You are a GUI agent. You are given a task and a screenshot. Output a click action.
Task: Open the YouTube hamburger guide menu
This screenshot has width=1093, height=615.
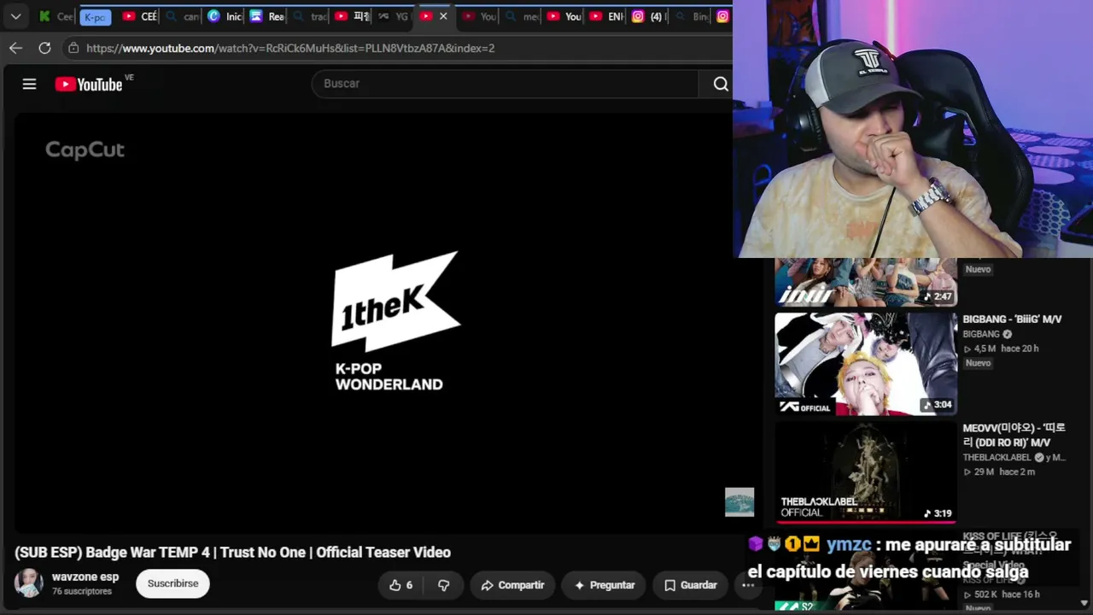[29, 84]
